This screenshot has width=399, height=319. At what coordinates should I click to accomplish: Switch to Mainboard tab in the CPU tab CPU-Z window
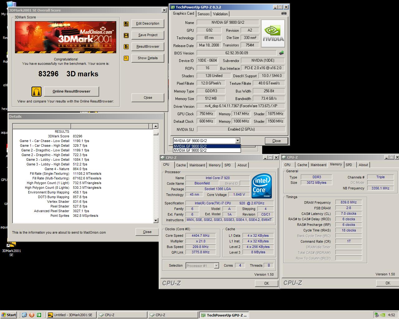(197, 165)
